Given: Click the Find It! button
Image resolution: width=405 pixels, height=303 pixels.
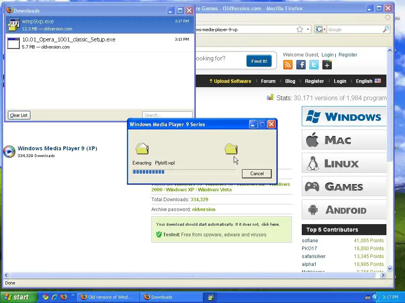Looking at the screenshot, I should pyautogui.click(x=259, y=61).
